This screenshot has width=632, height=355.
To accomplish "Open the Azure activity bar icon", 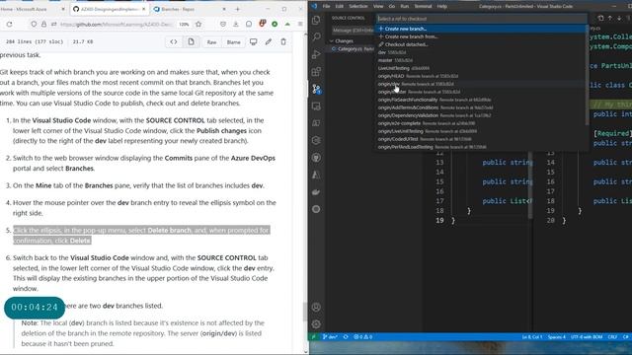I will click(316, 175).
